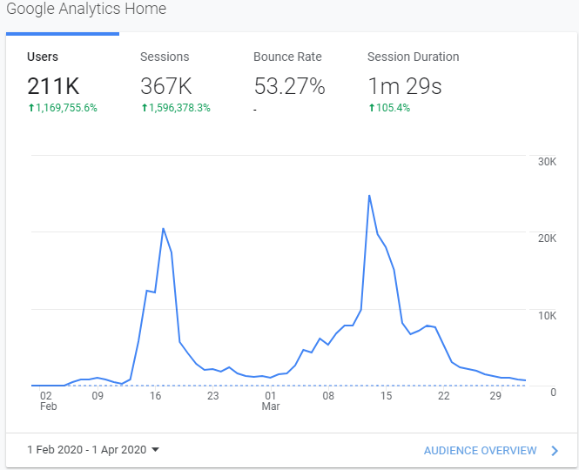Viewport: 579px width, 470px height.
Task: Click the Google Analytics Home heading
Action: click(86, 9)
